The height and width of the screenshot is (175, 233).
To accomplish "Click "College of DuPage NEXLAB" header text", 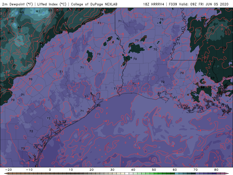I will [94, 4].
